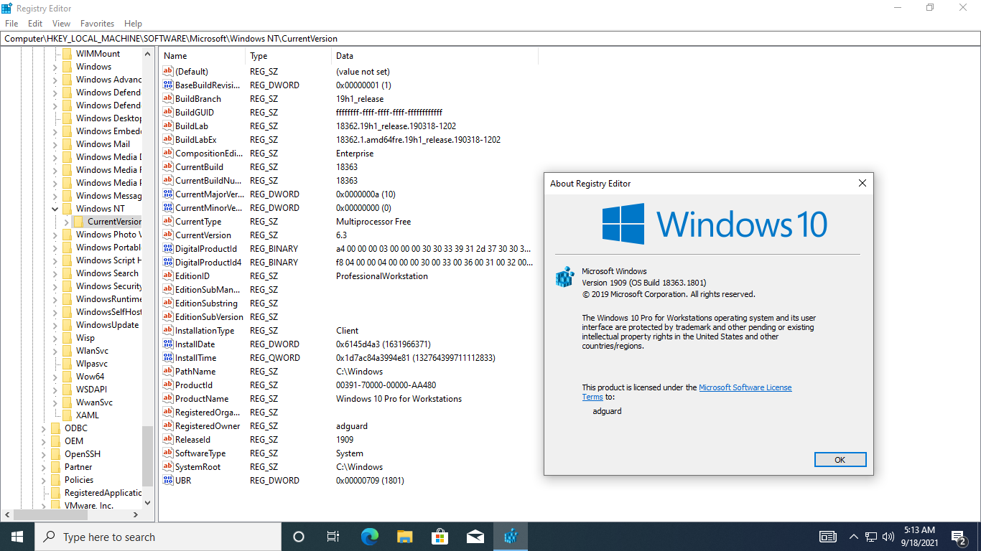
Task: Click the BuildBranch string value icon
Action: click(168, 98)
